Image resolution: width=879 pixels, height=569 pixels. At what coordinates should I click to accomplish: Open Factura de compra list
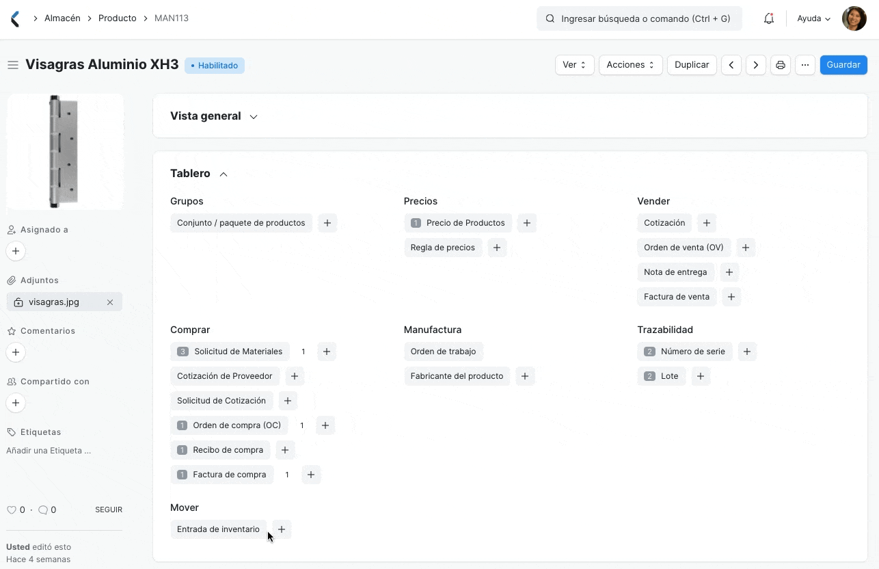(x=222, y=475)
